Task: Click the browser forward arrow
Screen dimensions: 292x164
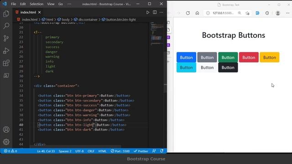Action: coord(178,13)
